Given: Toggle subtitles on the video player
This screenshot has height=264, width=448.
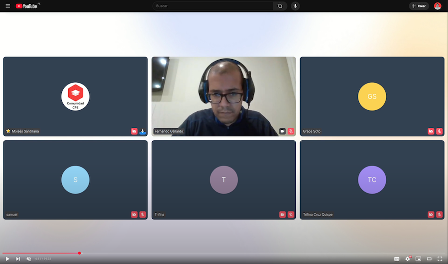Looking at the screenshot, I should point(397,259).
